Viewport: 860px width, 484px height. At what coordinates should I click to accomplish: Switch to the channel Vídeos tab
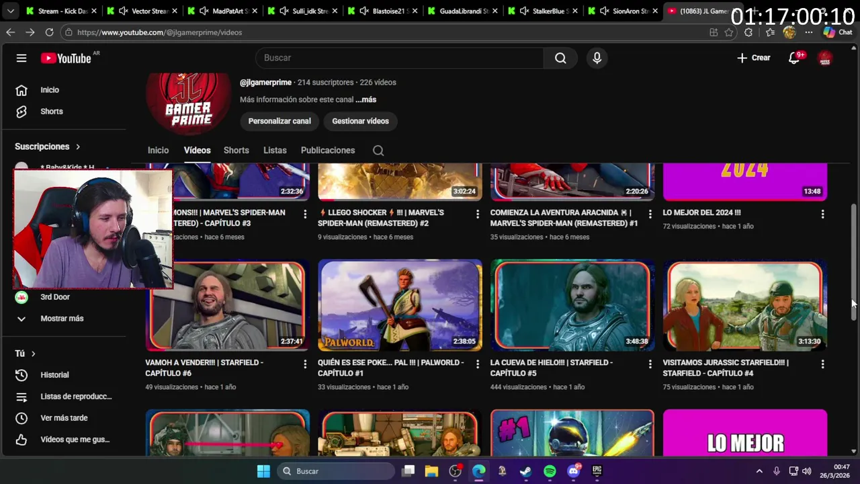tap(197, 151)
